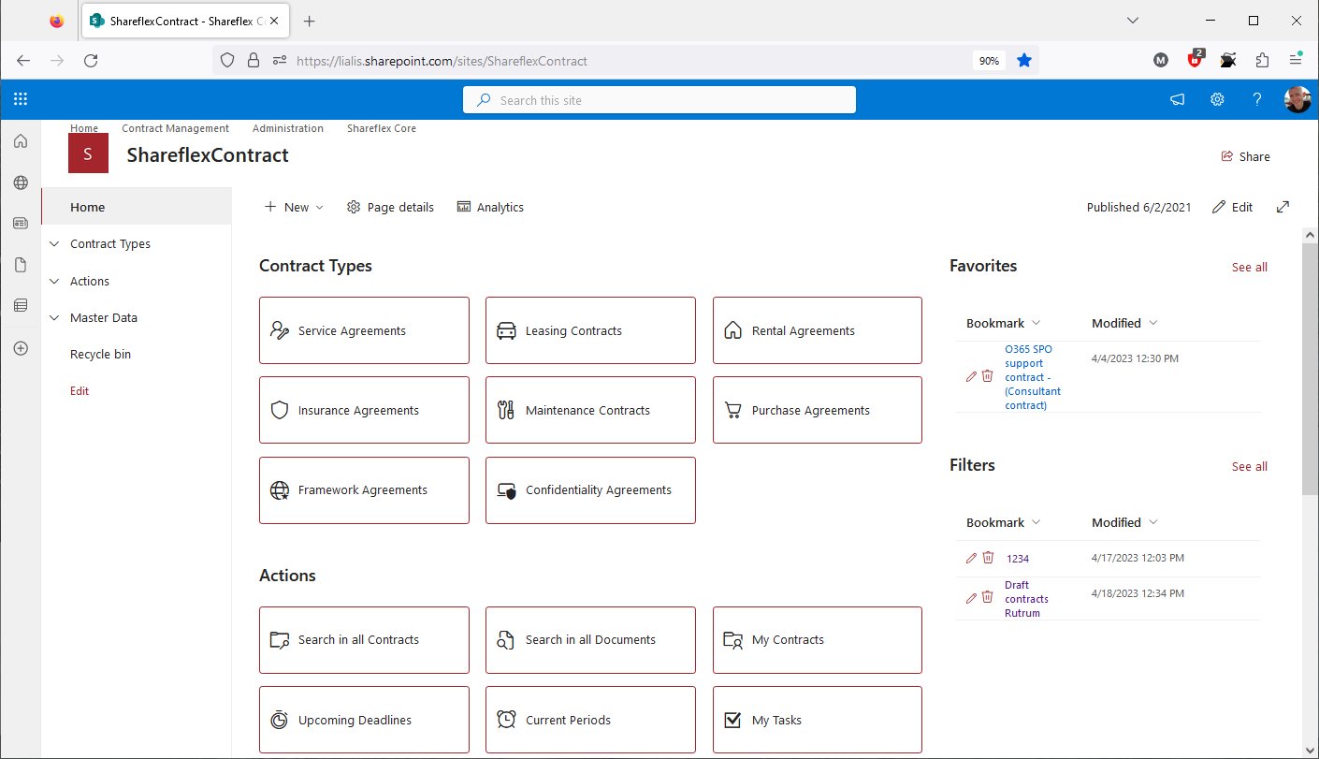The image size is (1319, 759).
Task: Open the Service Agreements tile
Action: point(364,330)
